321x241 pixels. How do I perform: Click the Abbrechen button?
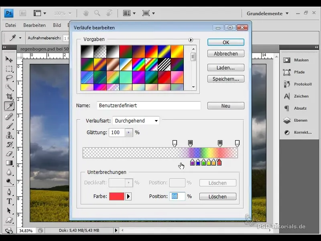[x=226, y=53]
